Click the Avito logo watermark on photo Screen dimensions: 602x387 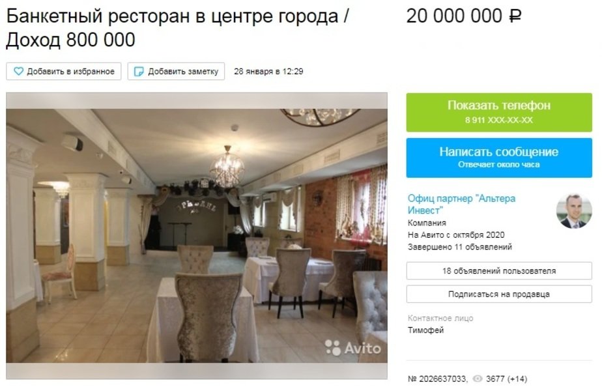(353, 348)
